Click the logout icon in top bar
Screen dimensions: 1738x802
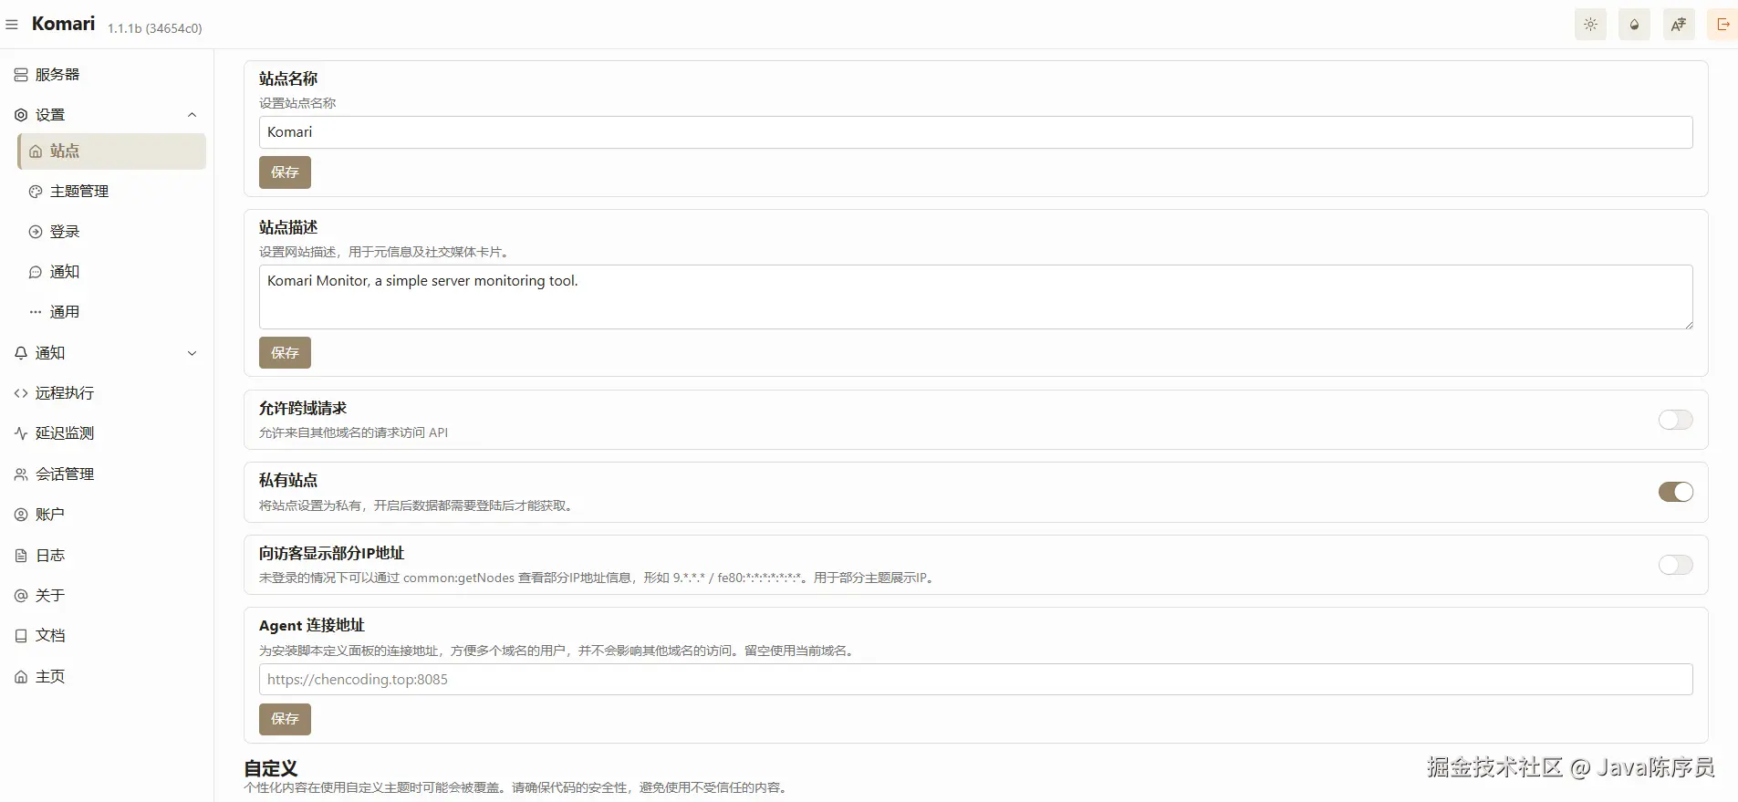coord(1722,25)
